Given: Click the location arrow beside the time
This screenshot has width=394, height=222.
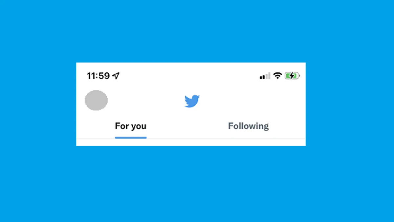Looking at the screenshot, I should coord(116,76).
